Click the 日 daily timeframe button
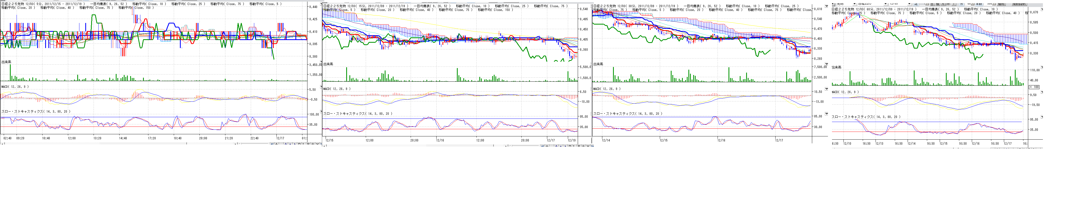The height and width of the screenshot is (205, 1079). 932,4
